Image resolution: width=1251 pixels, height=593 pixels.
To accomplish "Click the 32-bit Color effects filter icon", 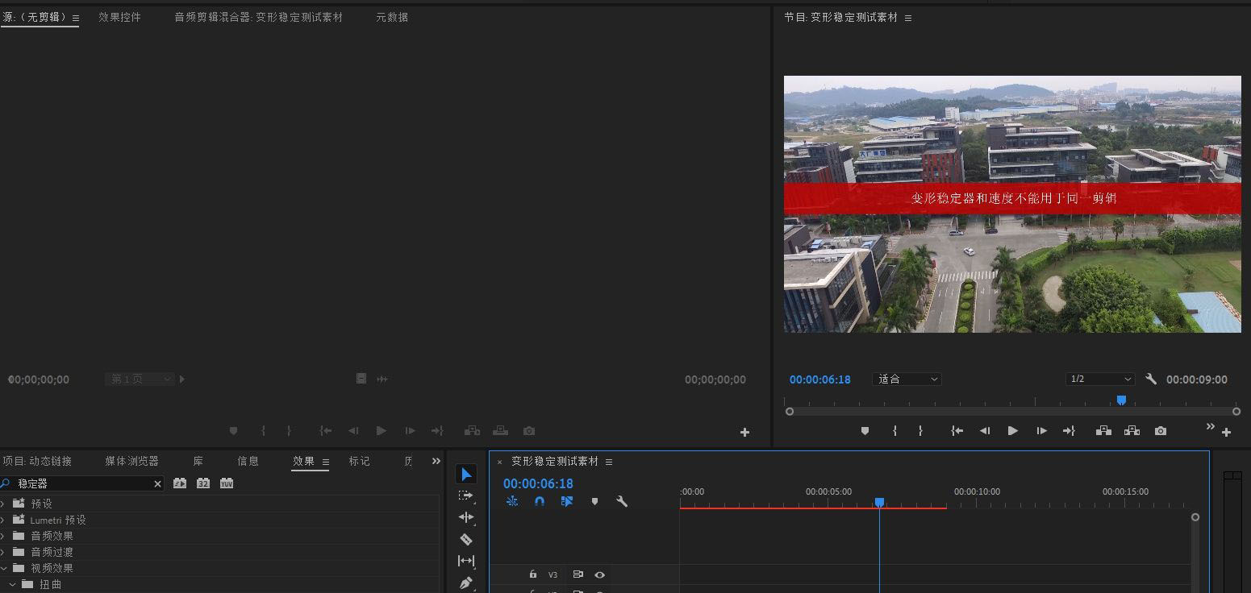I will tap(203, 483).
